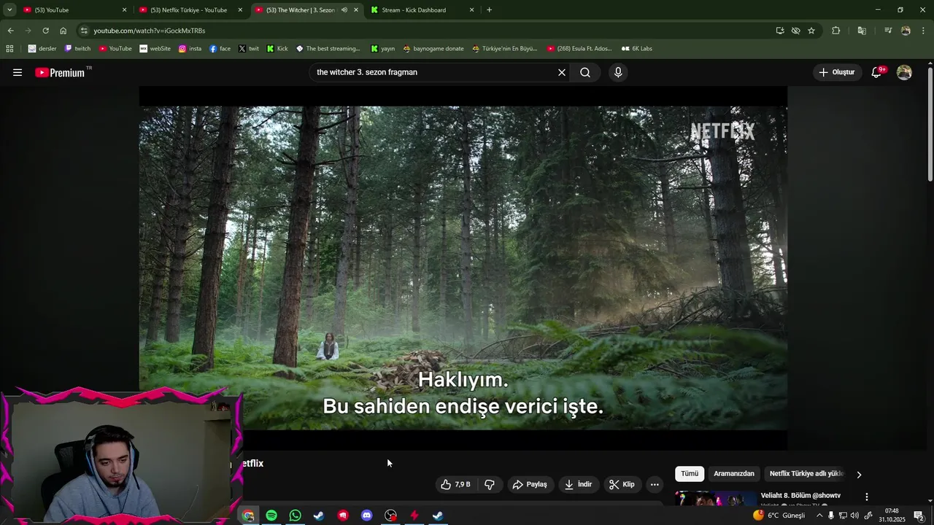Open the YouTube notifications bell

coord(877,72)
